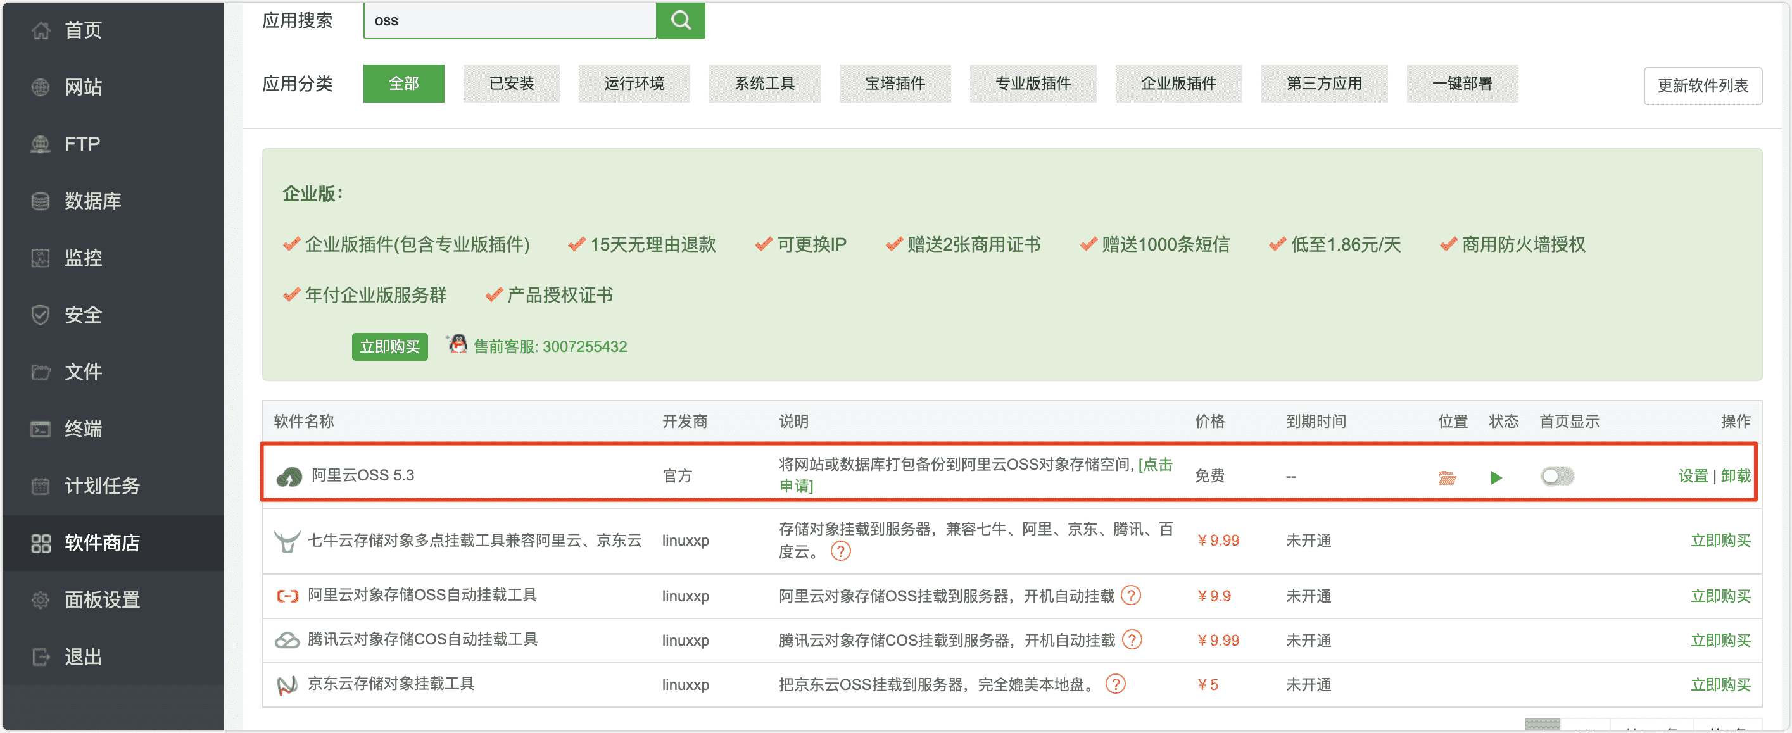Image resolution: width=1792 pixels, height=733 pixels.
Task: Click the 阿里云对象存储OSS自动挂载工具 icon
Action: pyautogui.click(x=287, y=595)
